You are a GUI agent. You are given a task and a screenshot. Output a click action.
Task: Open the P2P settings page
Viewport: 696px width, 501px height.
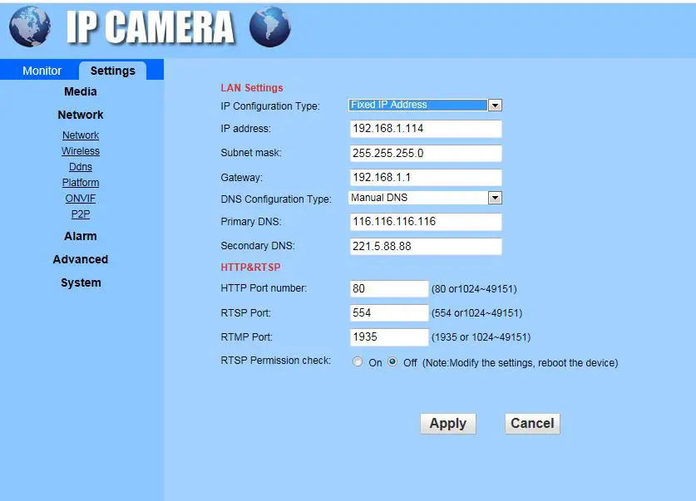pos(80,214)
